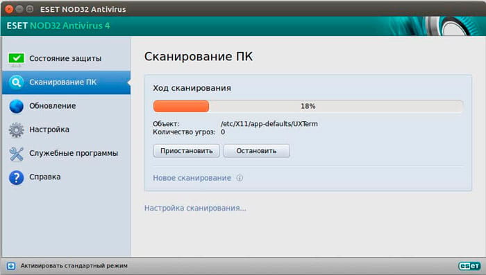The width and height of the screenshot is (486, 275).
Task: Start a new scan via Новое сканирование link
Action: tap(192, 178)
